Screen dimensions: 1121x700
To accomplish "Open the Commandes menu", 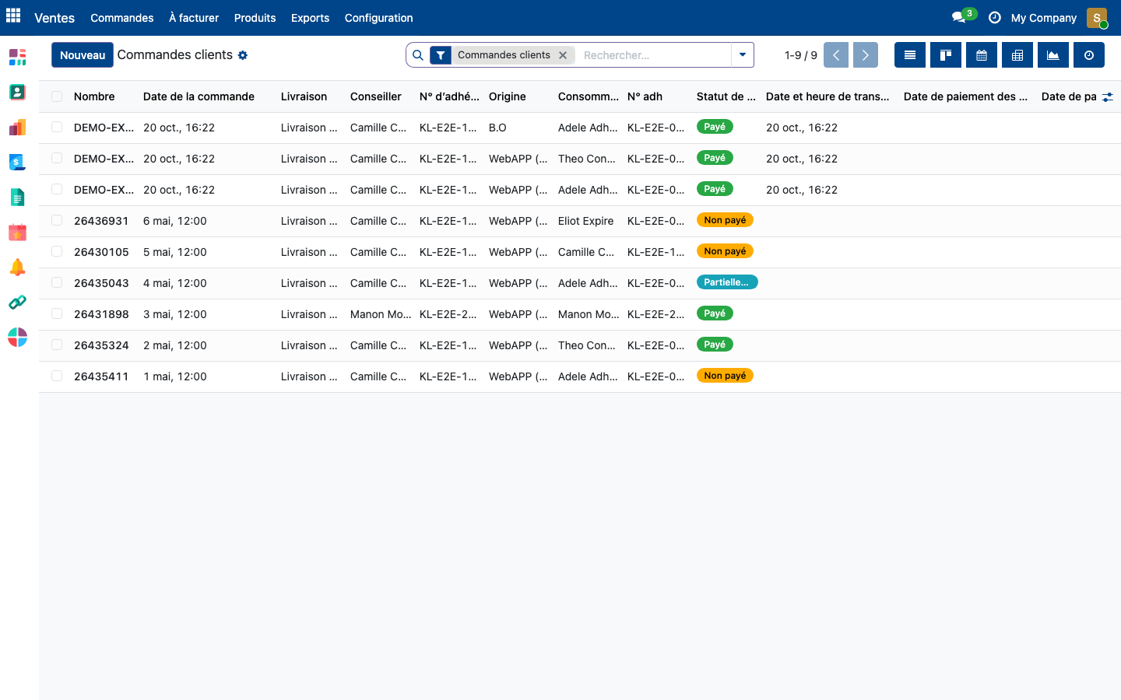I will pos(122,18).
